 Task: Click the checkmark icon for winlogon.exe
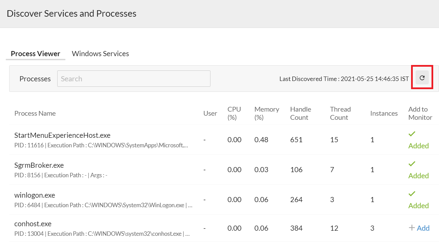click(412, 194)
